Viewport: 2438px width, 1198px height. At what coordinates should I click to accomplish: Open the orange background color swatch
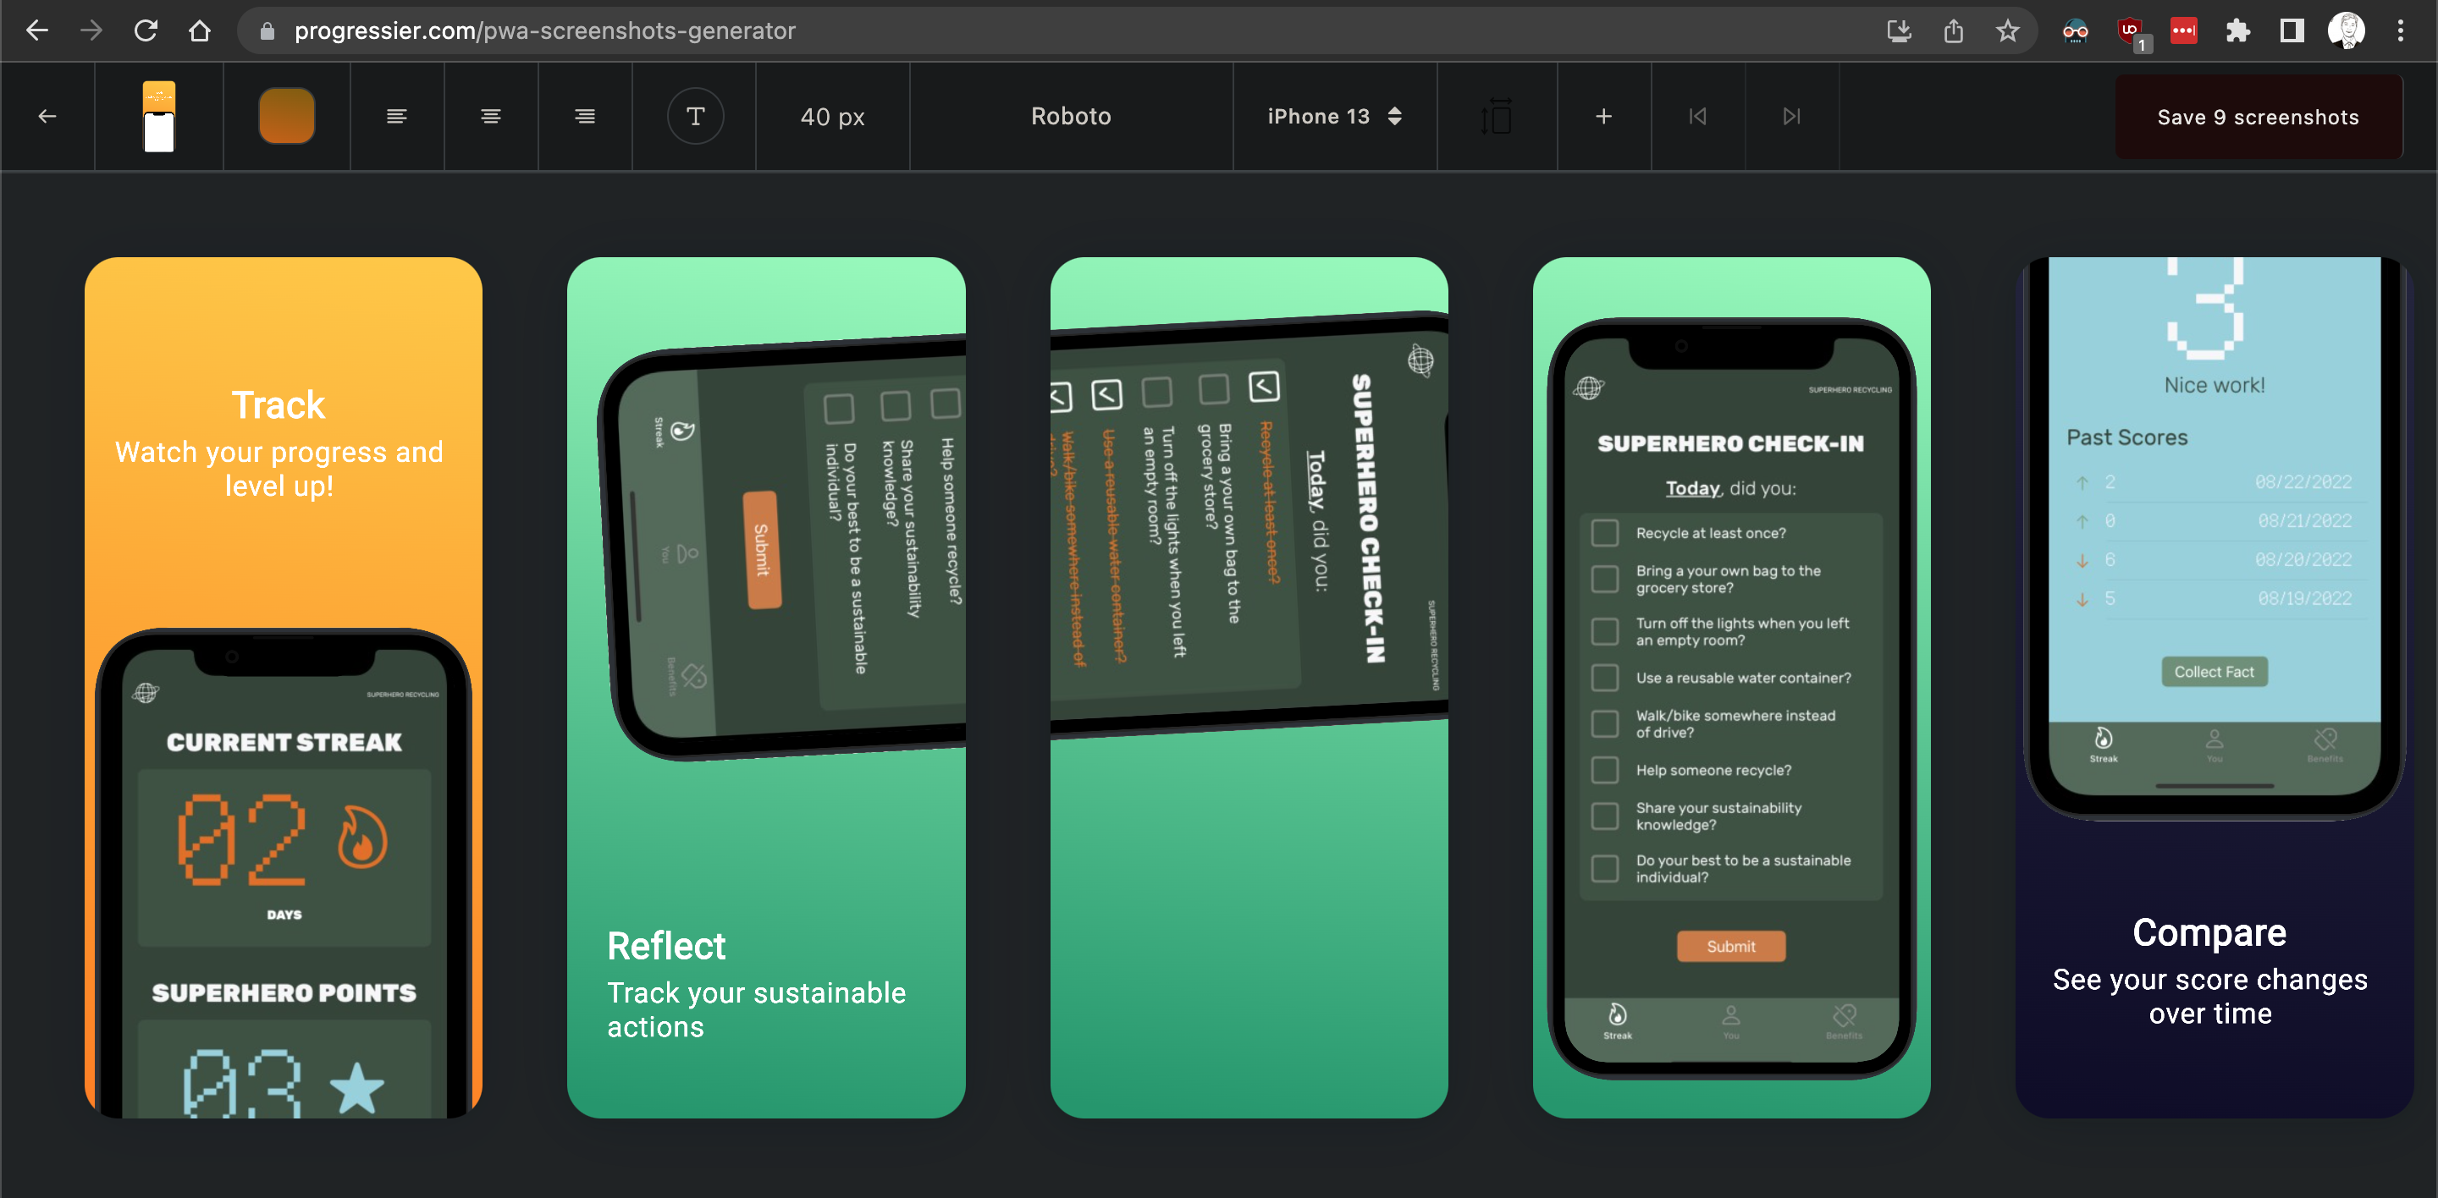tap(287, 116)
